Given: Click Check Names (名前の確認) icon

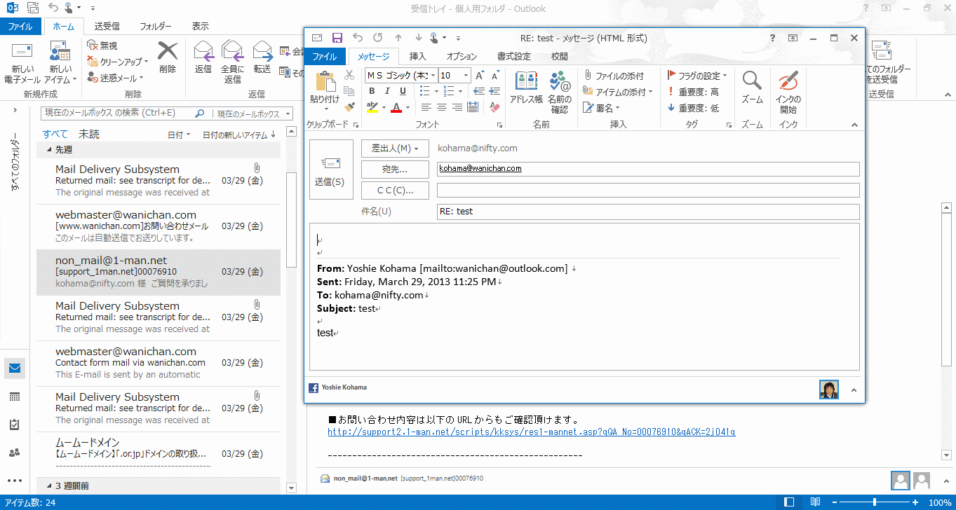Looking at the screenshot, I should (x=560, y=91).
